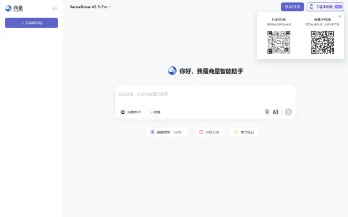Click the 商量 SenseChat logo in sidebar

(x=14, y=8)
